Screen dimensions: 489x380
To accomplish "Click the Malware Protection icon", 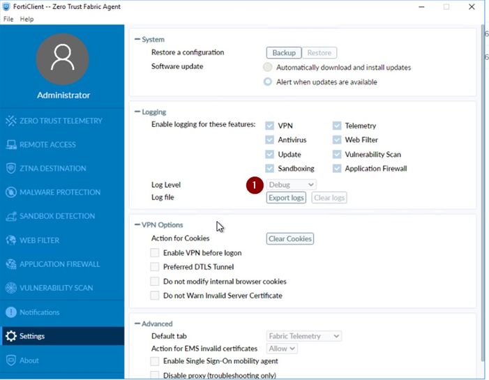I will [x=11, y=192].
